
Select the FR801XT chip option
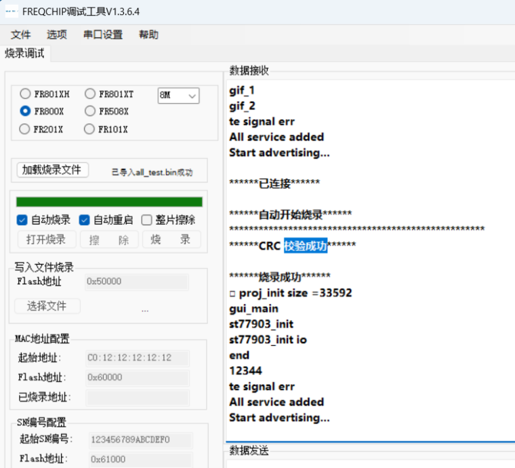pos(90,94)
